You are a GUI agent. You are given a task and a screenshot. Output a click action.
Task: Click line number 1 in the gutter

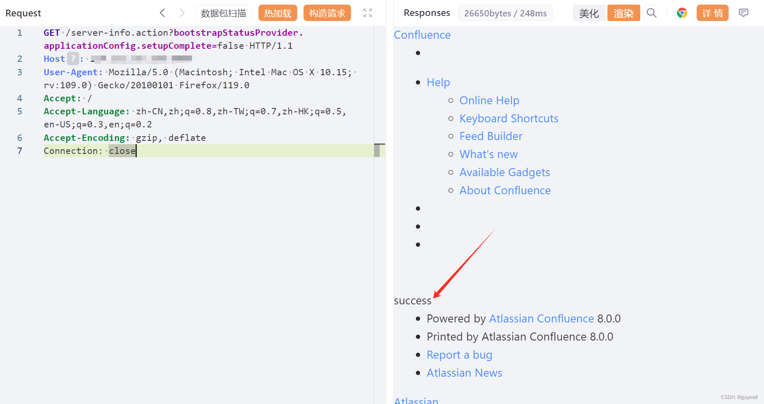(20, 32)
